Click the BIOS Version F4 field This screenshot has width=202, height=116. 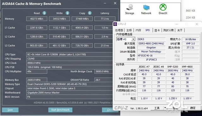coord(69,97)
